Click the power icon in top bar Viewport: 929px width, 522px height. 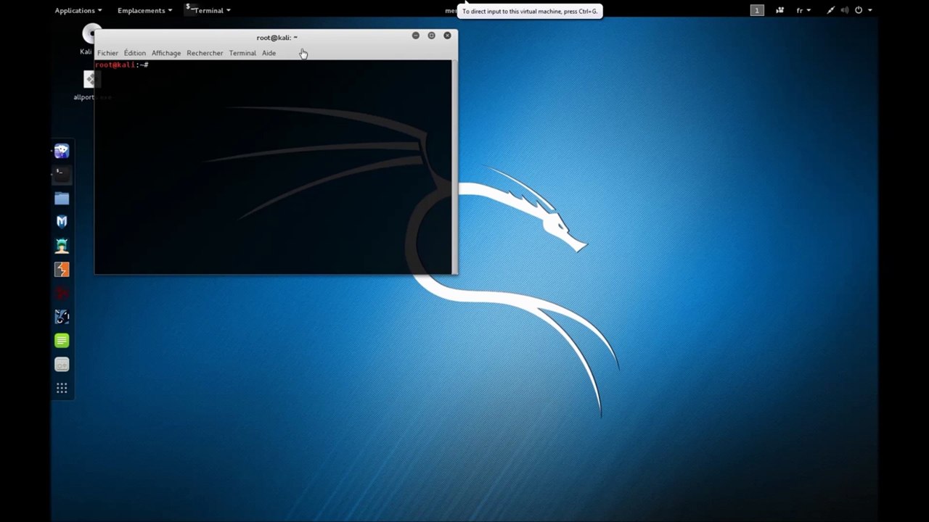pos(859,10)
